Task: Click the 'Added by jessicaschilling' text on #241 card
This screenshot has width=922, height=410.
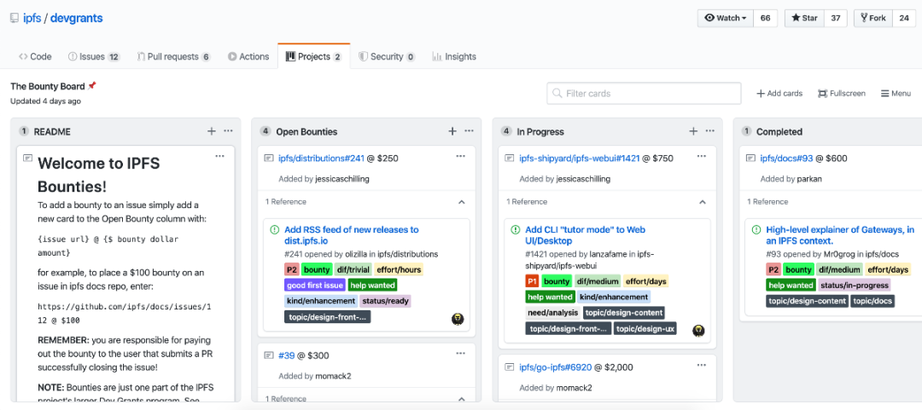Action: pyautogui.click(x=324, y=178)
